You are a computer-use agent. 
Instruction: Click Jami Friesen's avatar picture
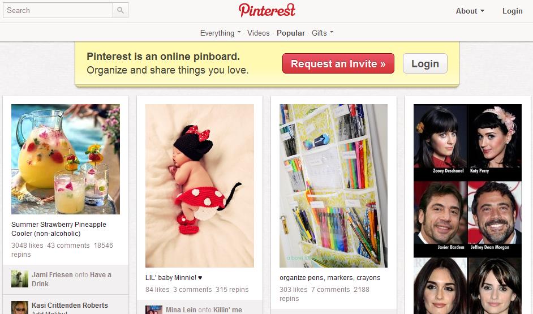click(20, 279)
